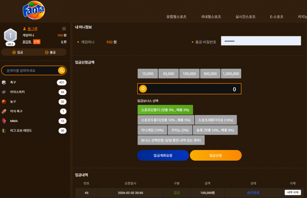Reset amount with the orange refresh icon
This screenshot has width=307, height=198.
pyautogui.click(x=143, y=89)
